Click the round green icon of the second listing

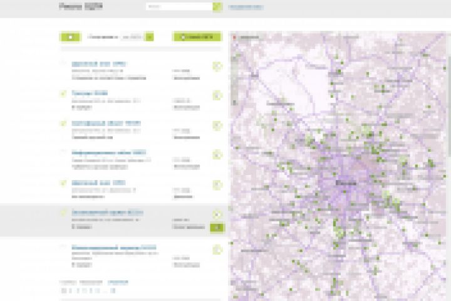tap(217, 95)
